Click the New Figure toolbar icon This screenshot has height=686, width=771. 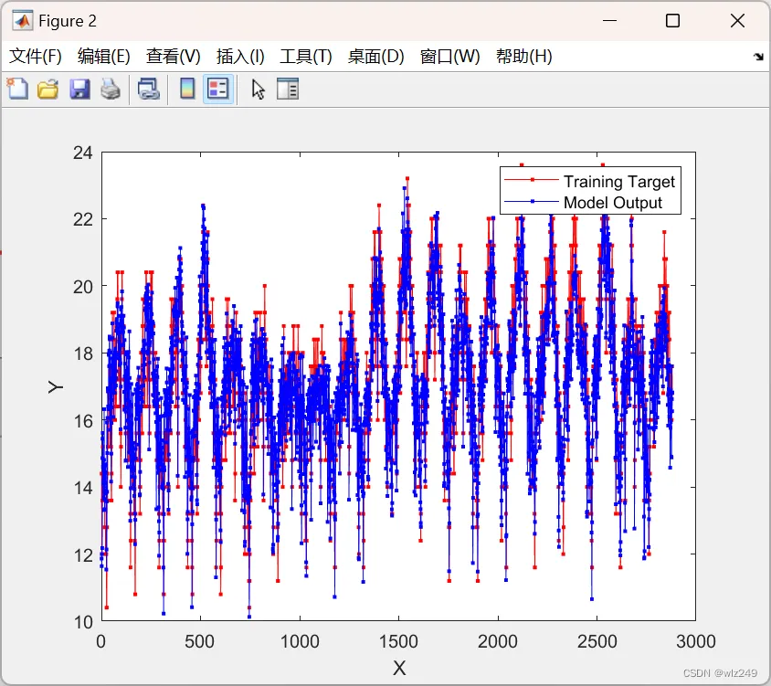point(17,89)
